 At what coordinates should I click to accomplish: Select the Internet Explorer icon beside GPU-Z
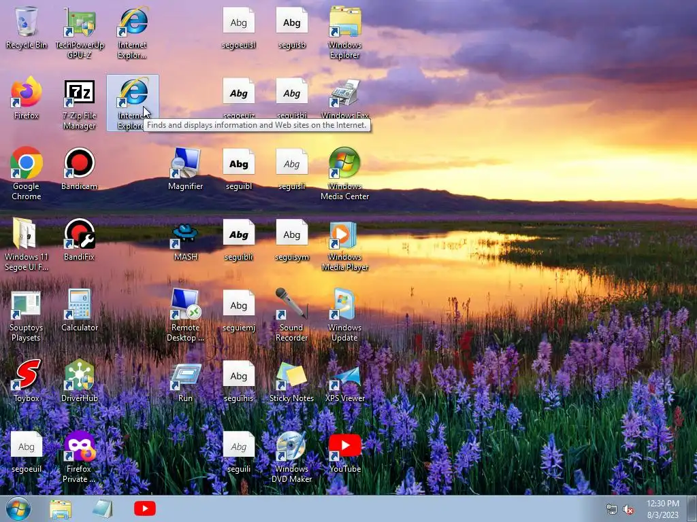click(133, 33)
